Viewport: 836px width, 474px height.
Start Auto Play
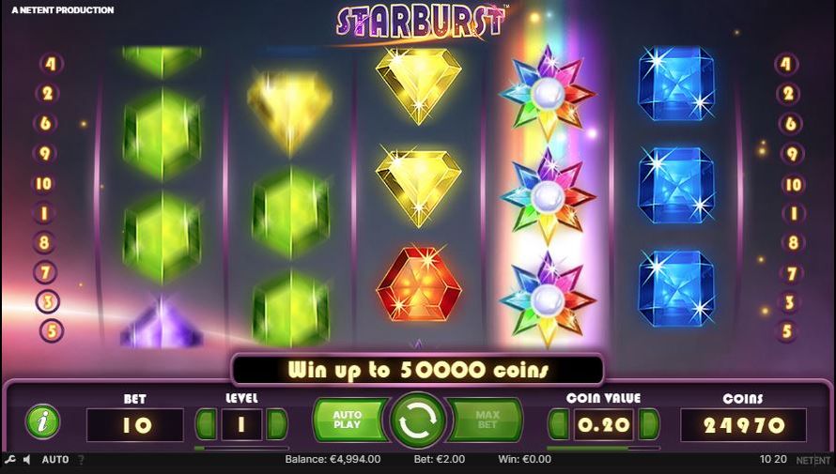pyautogui.click(x=349, y=420)
